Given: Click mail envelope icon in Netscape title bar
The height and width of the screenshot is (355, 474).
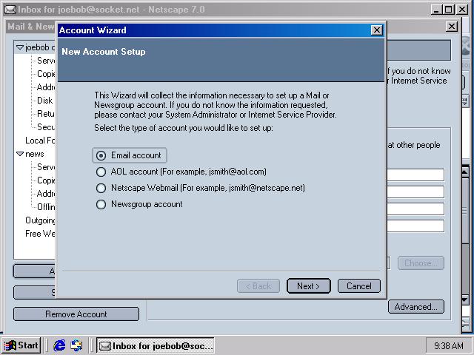Looking at the screenshot, I should (10, 10).
